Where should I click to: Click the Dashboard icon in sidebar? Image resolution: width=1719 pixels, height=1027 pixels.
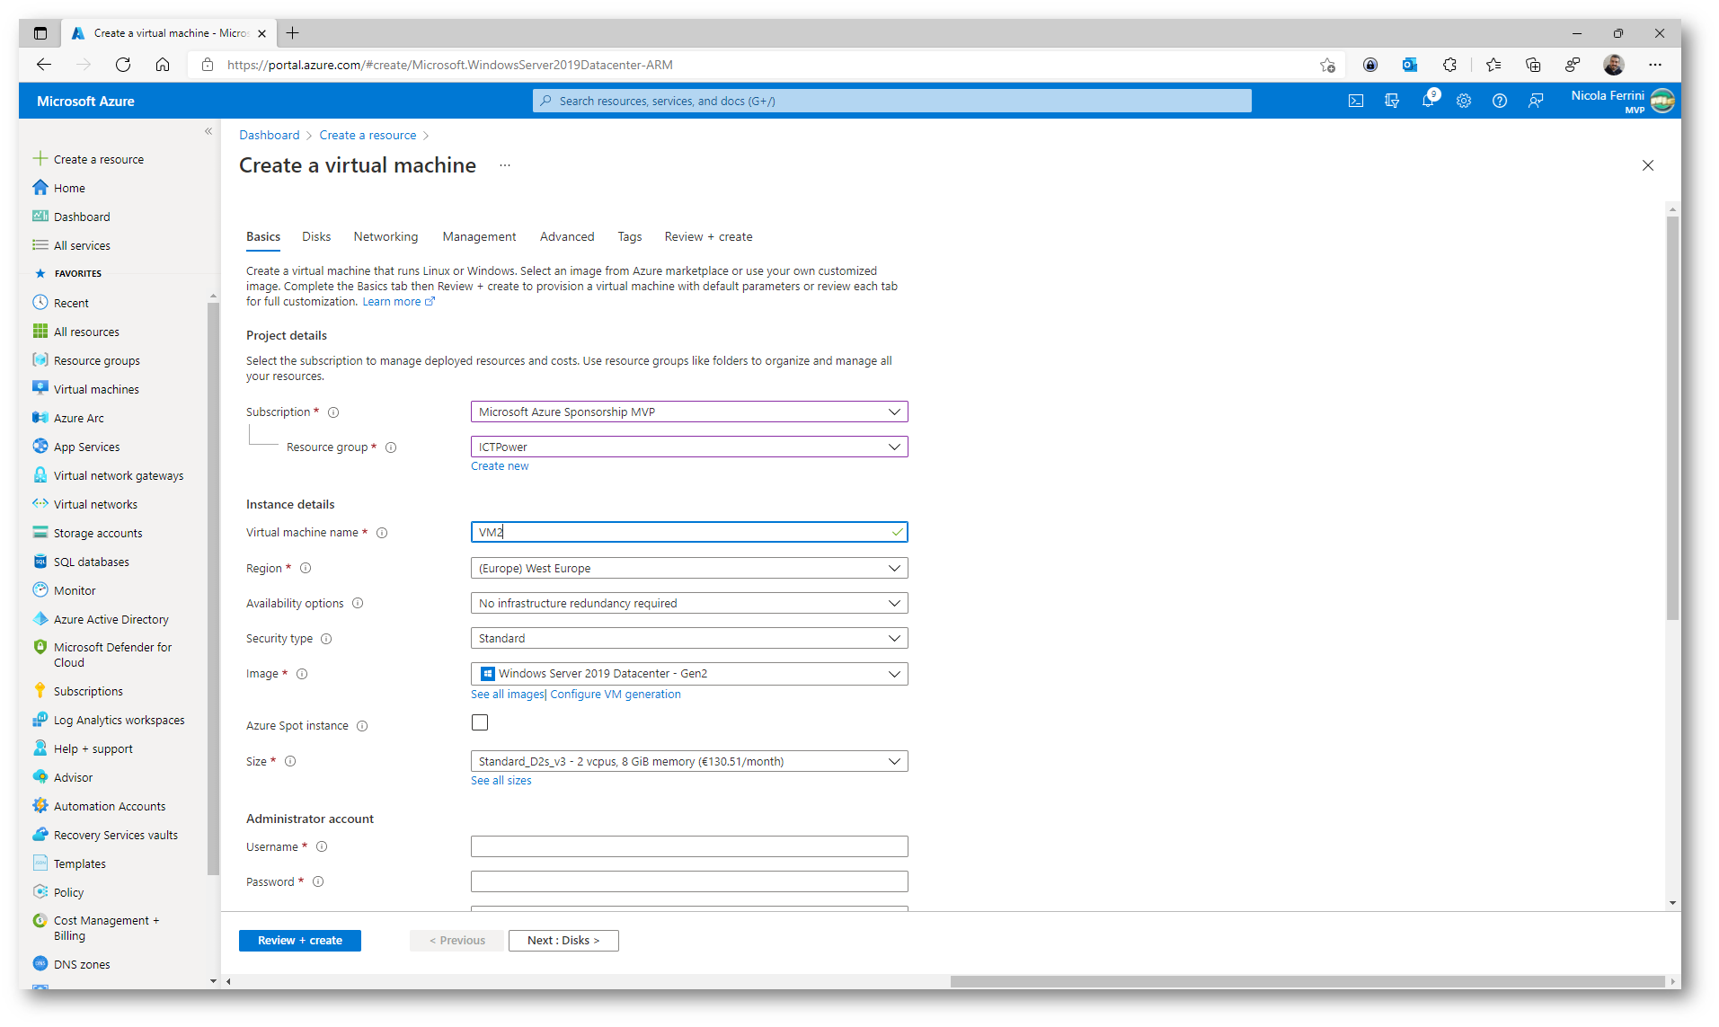pyautogui.click(x=40, y=217)
